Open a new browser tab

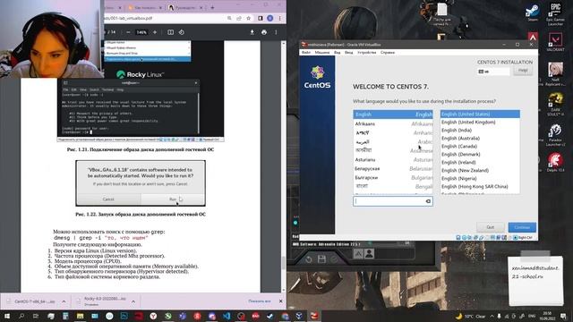click(212, 7)
